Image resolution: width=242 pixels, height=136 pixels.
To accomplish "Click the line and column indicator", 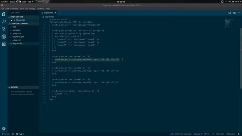I will click(x=180, y=134).
